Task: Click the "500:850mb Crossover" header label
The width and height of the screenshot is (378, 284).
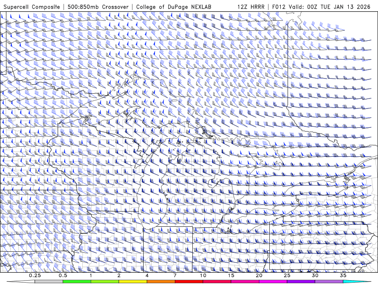Action: pyautogui.click(x=98, y=7)
